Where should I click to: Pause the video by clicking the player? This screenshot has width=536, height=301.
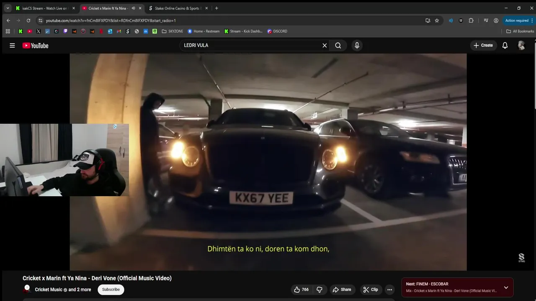point(268,162)
